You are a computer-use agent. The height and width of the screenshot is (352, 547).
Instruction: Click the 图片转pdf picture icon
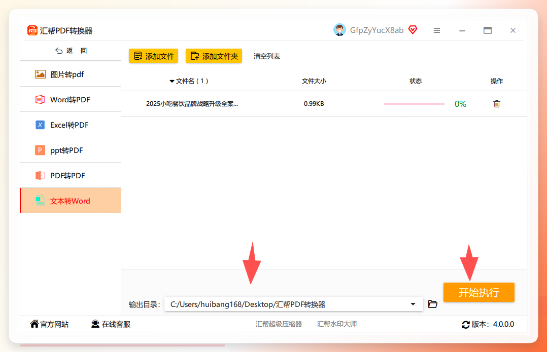40,74
